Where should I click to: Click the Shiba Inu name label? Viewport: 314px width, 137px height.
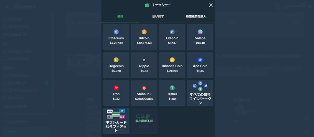[x=144, y=94]
